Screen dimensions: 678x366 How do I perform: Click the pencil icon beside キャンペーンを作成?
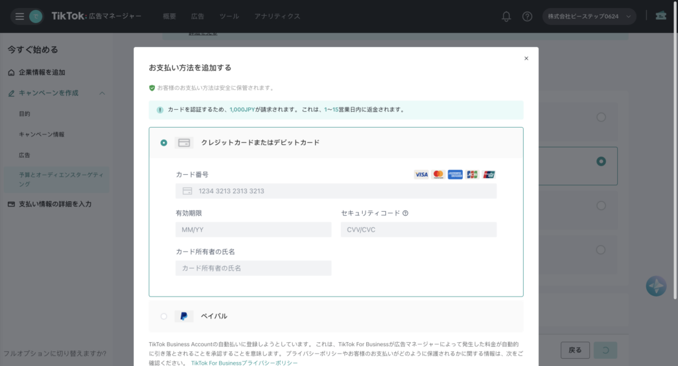click(11, 93)
